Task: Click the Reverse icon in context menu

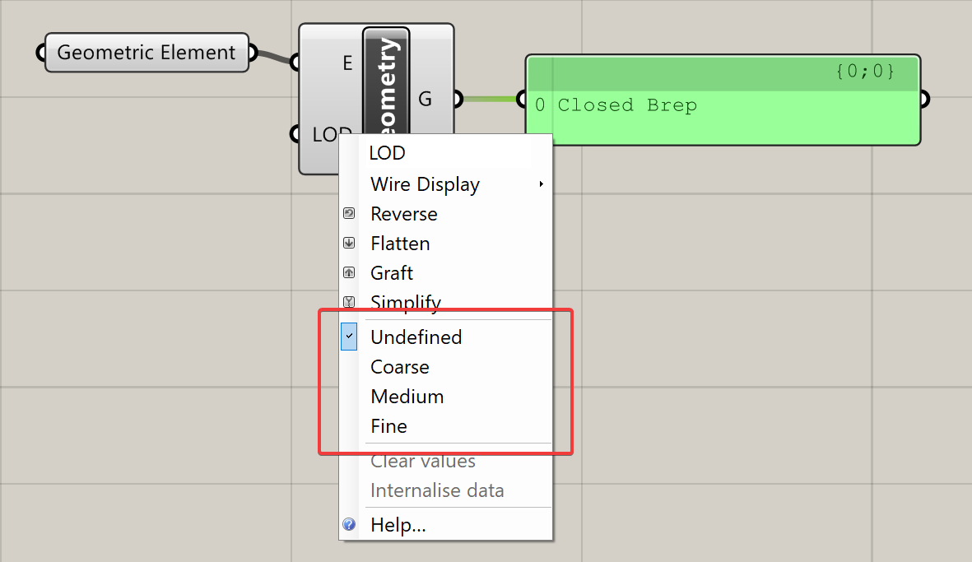Action: click(349, 214)
